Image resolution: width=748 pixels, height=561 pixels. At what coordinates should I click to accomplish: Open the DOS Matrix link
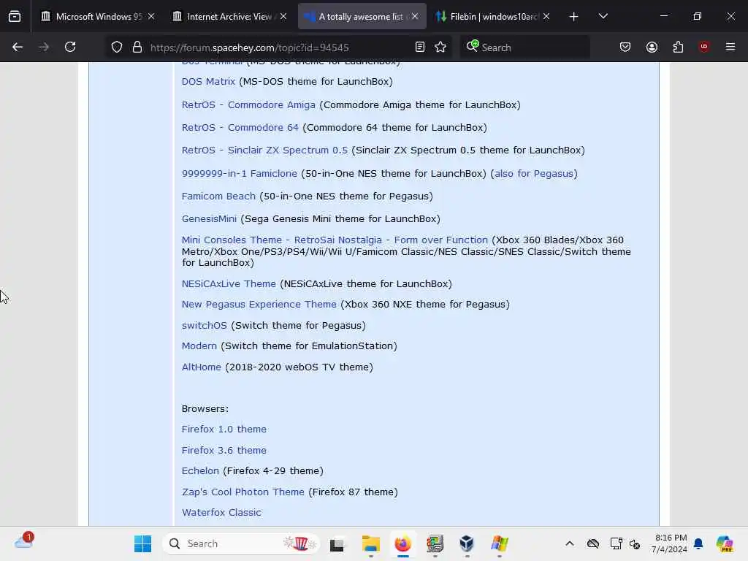(208, 82)
